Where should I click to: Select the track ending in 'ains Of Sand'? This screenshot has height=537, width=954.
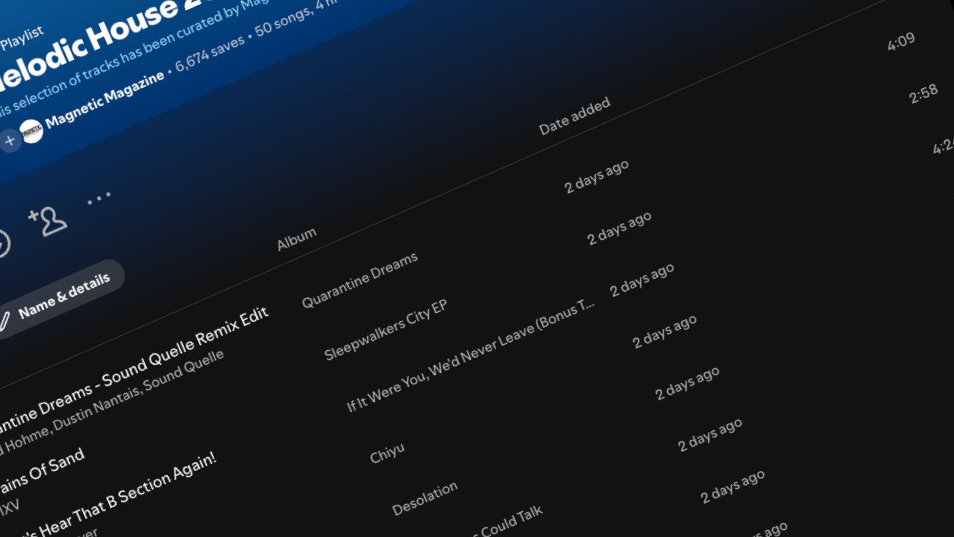tap(42, 471)
